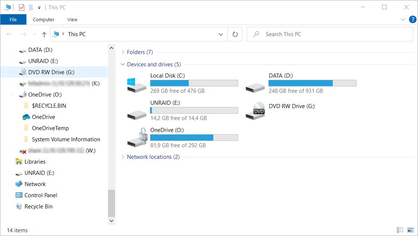
Task: Collapse OneDrive (O:) tree node
Action: tap(13, 94)
